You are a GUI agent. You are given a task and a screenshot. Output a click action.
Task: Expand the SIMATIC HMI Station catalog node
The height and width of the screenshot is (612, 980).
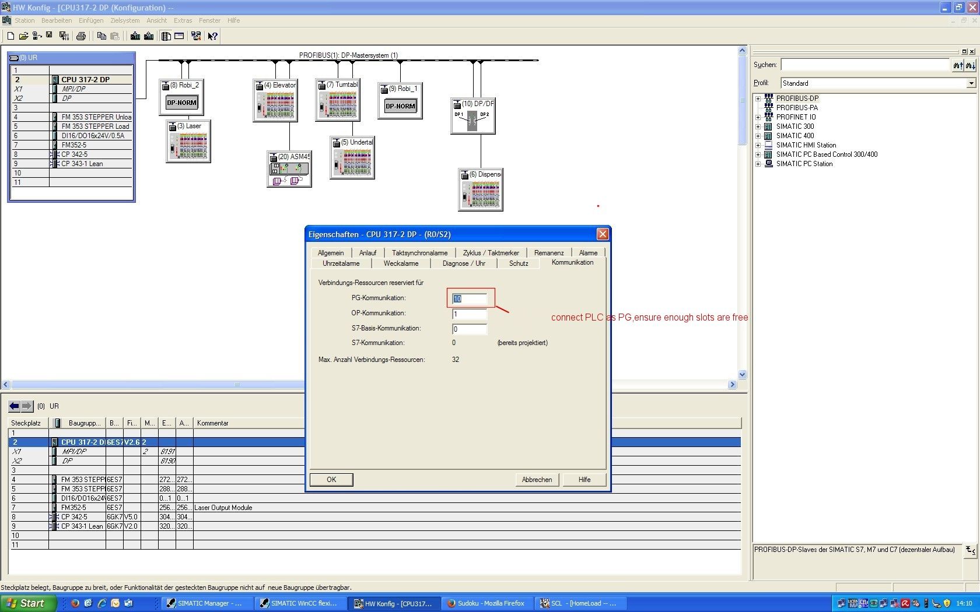point(758,145)
